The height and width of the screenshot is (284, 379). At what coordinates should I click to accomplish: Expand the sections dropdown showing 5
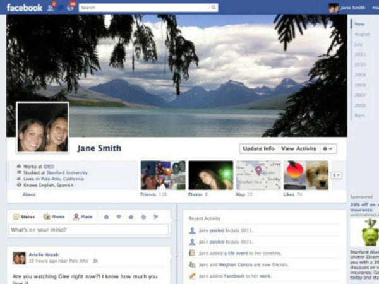tap(337, 175)
